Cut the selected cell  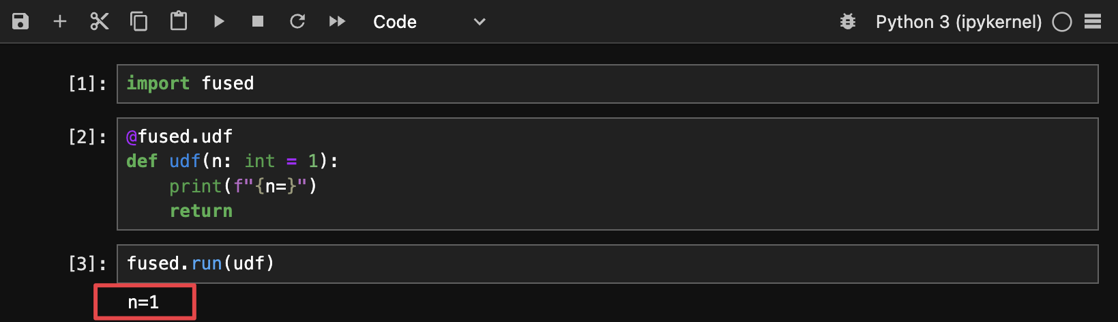coord(100,22)
